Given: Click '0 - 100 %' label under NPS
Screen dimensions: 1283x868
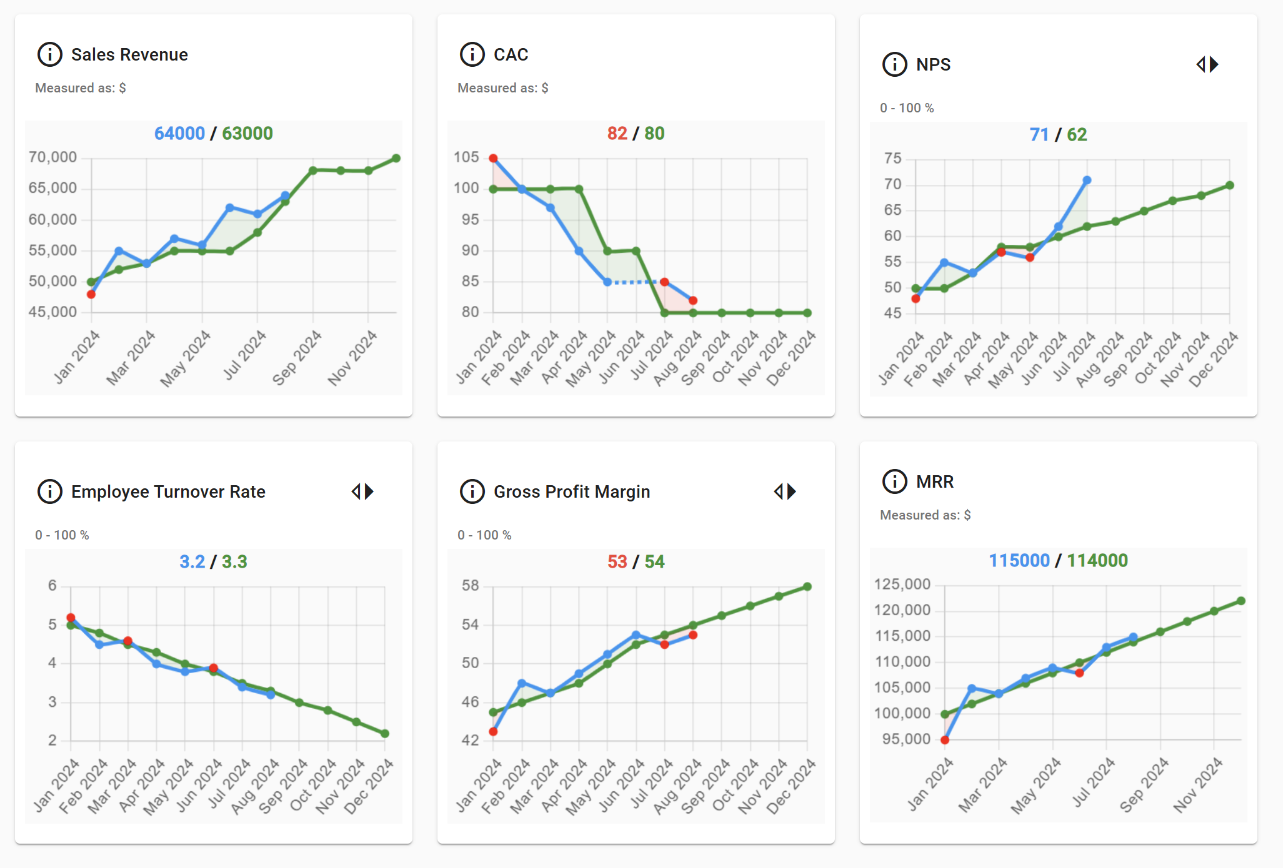Looking at the screenshot, I should point(907,108).
